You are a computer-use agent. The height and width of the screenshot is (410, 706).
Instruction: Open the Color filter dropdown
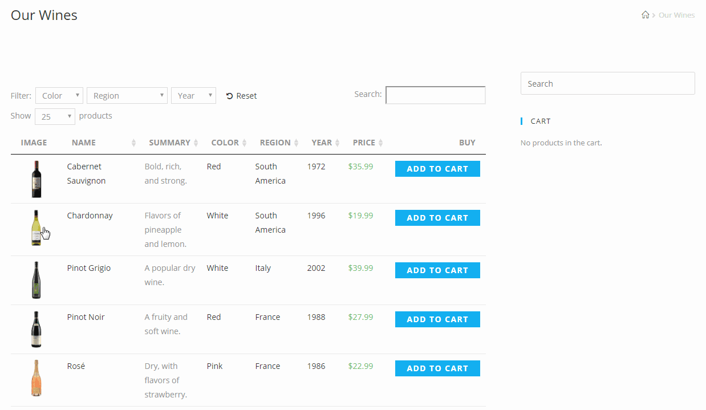59,95
